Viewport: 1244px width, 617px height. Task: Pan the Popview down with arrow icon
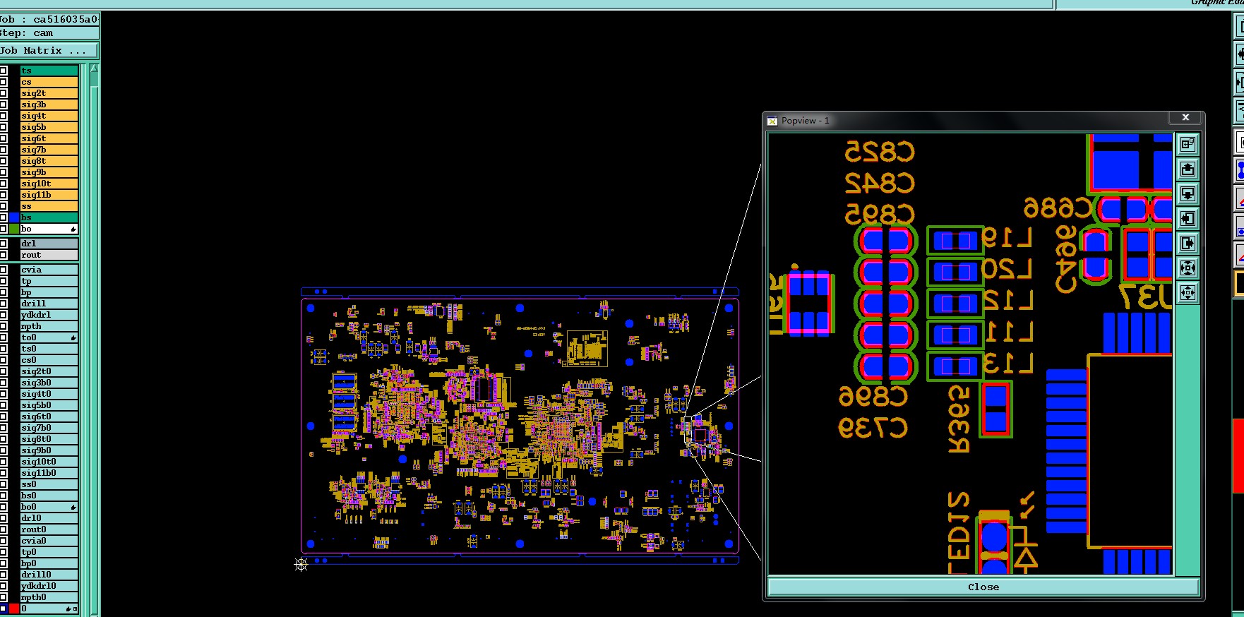click(1188, 194)
